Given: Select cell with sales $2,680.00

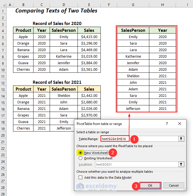Looking at the screenshot, I should coord(89,102).
